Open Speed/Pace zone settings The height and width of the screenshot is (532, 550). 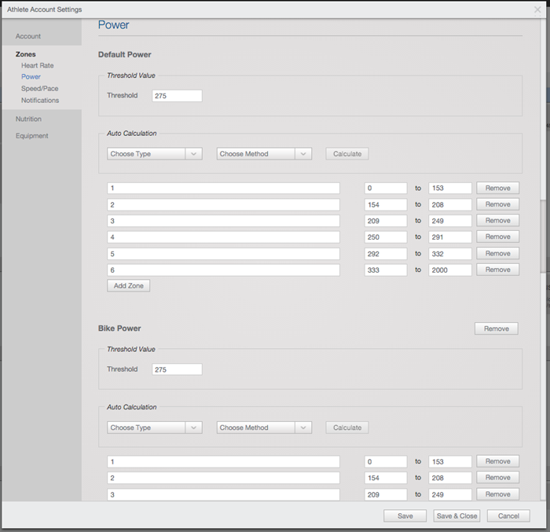tap(40, 89)
